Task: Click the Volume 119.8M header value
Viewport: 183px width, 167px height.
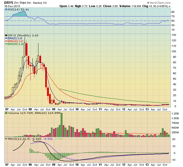Action: pyautogui.click(x=130, y=6)
